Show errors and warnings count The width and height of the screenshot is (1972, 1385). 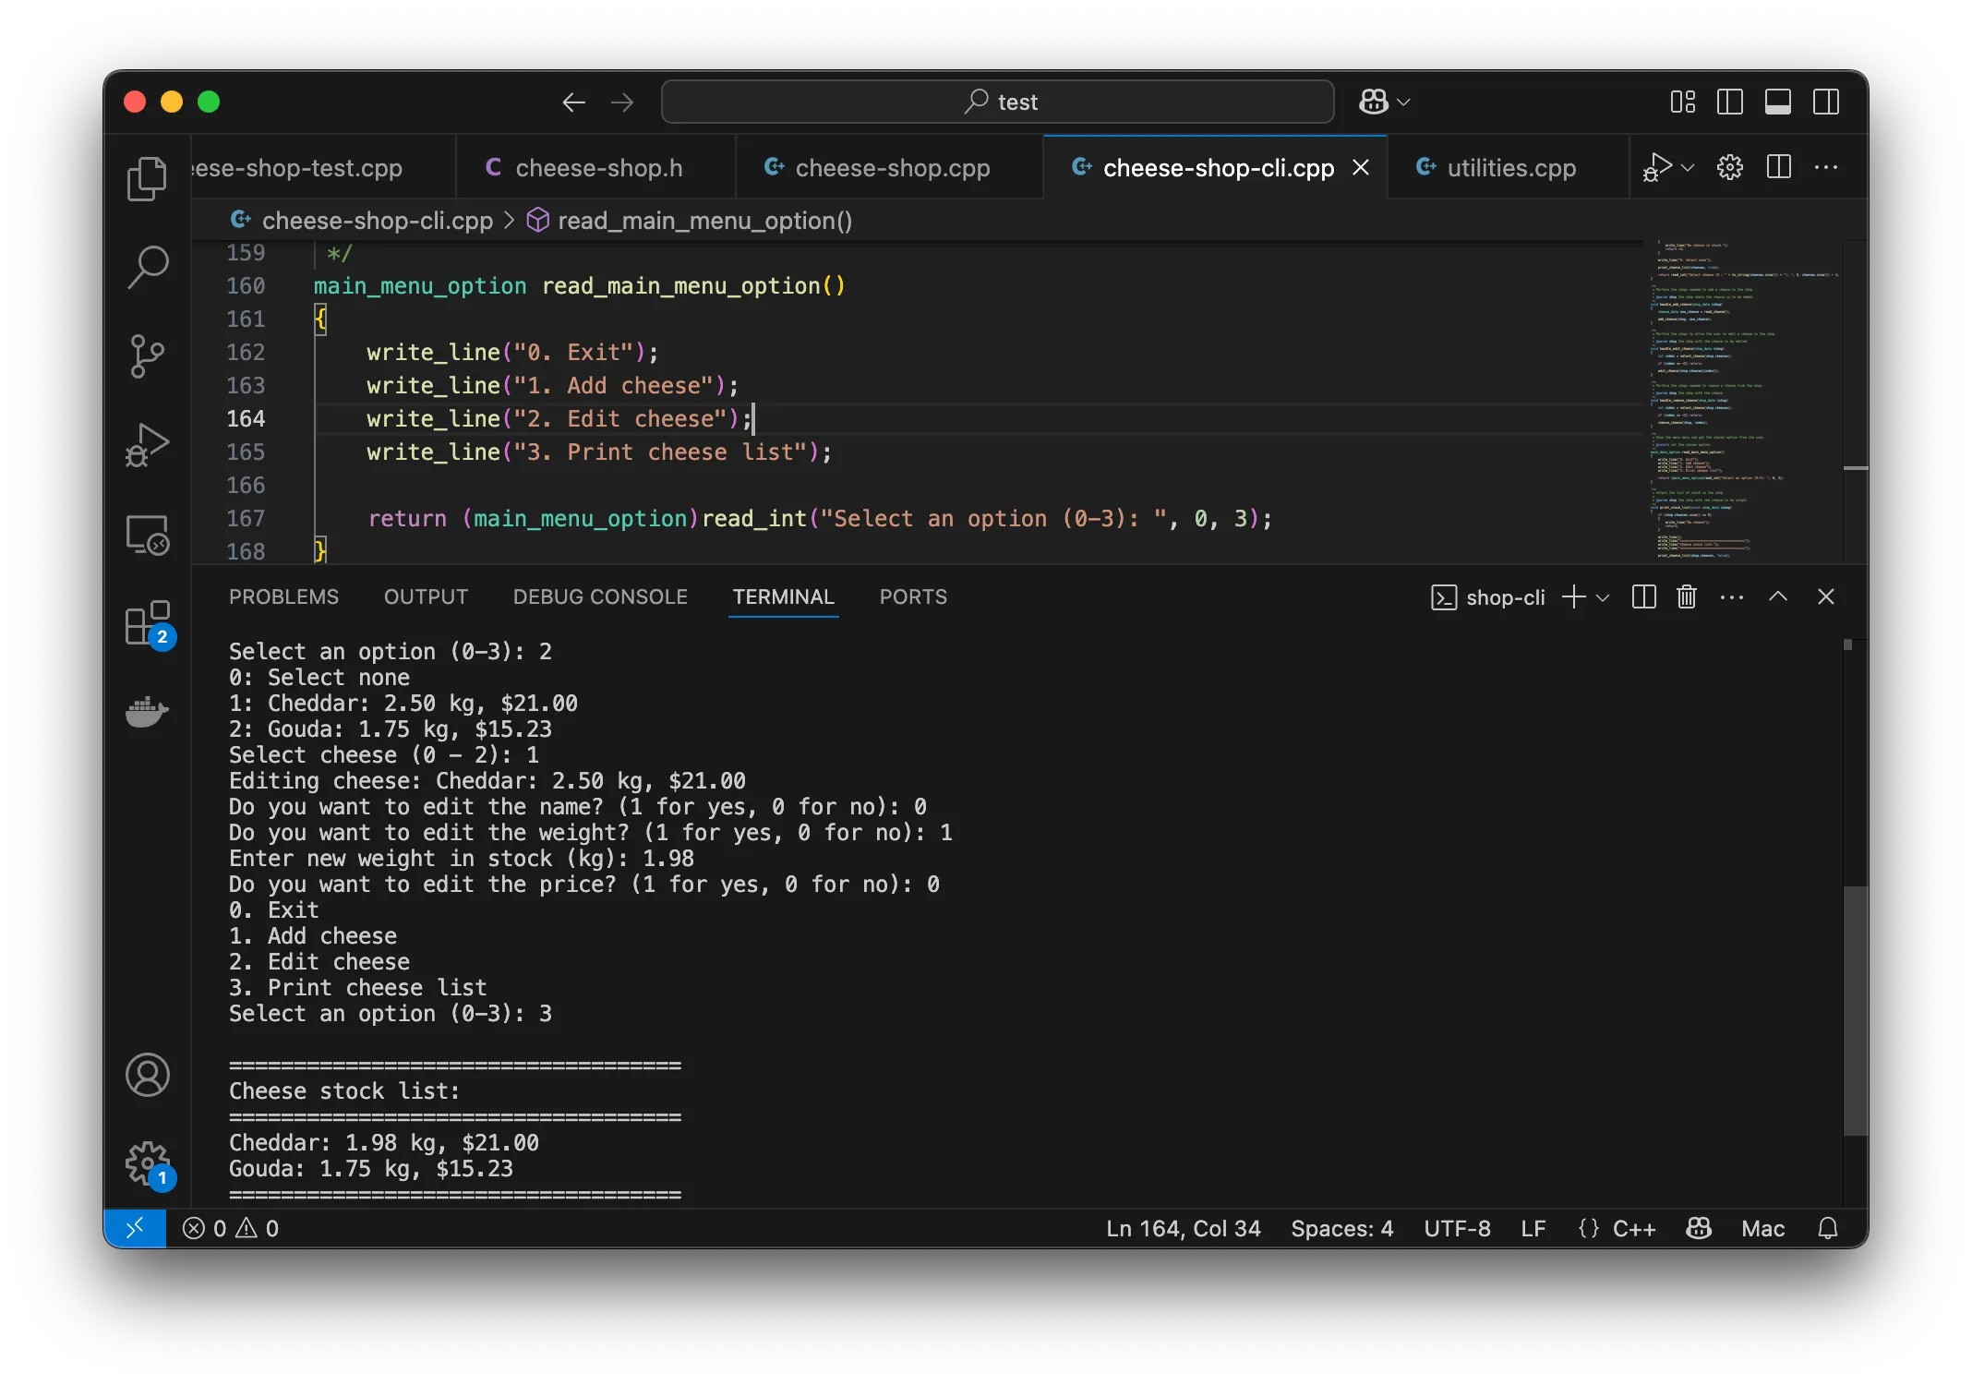(x=231, y=1228)
